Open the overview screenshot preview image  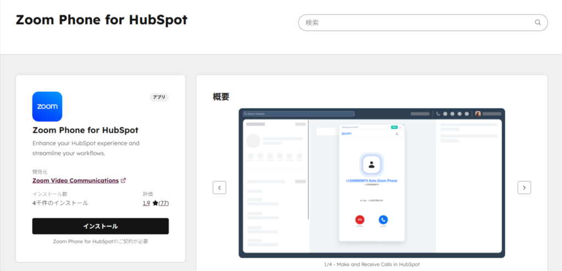pyautogui.click(x=372, y=183)
